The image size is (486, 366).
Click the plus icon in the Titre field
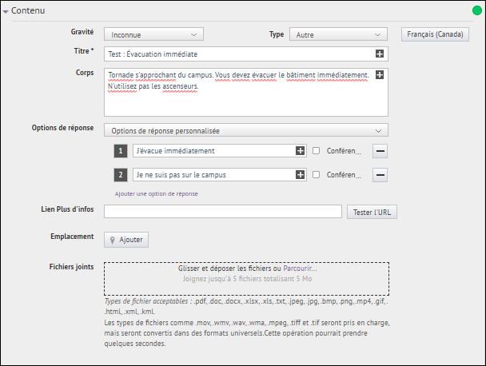(380, 54)
